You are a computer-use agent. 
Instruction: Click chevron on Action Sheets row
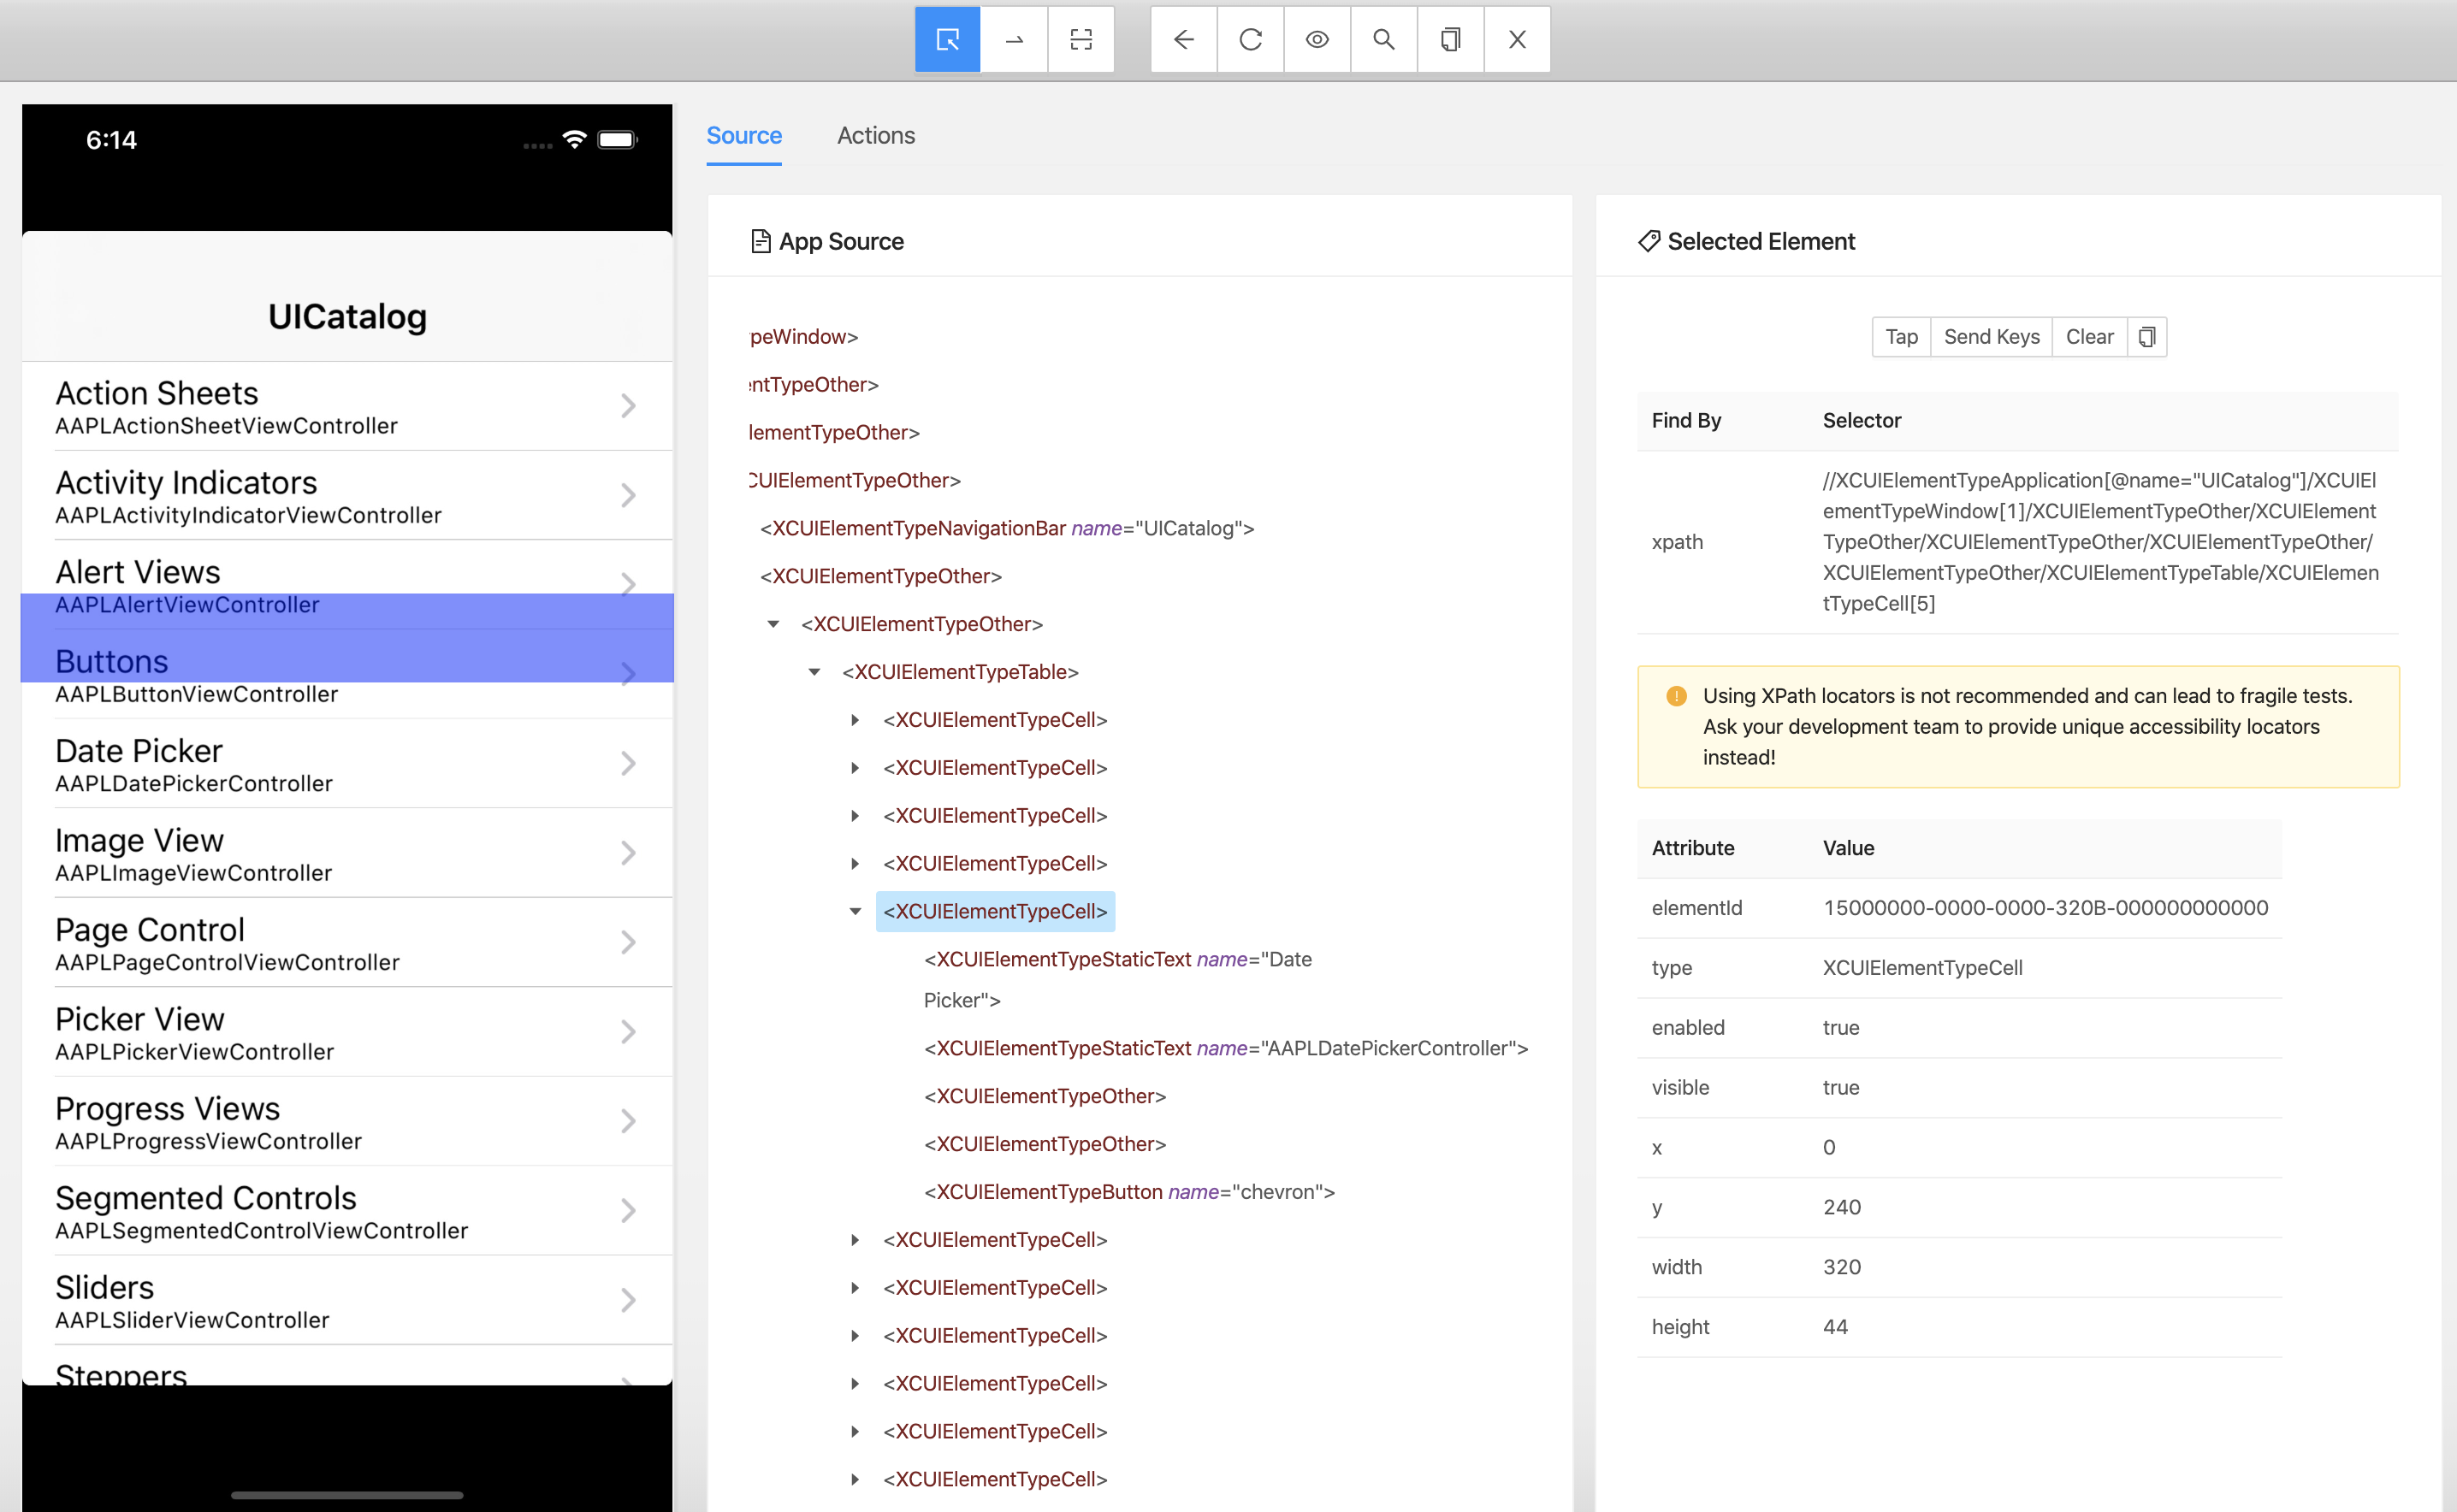pyautogui.click(x=628, y=406)
